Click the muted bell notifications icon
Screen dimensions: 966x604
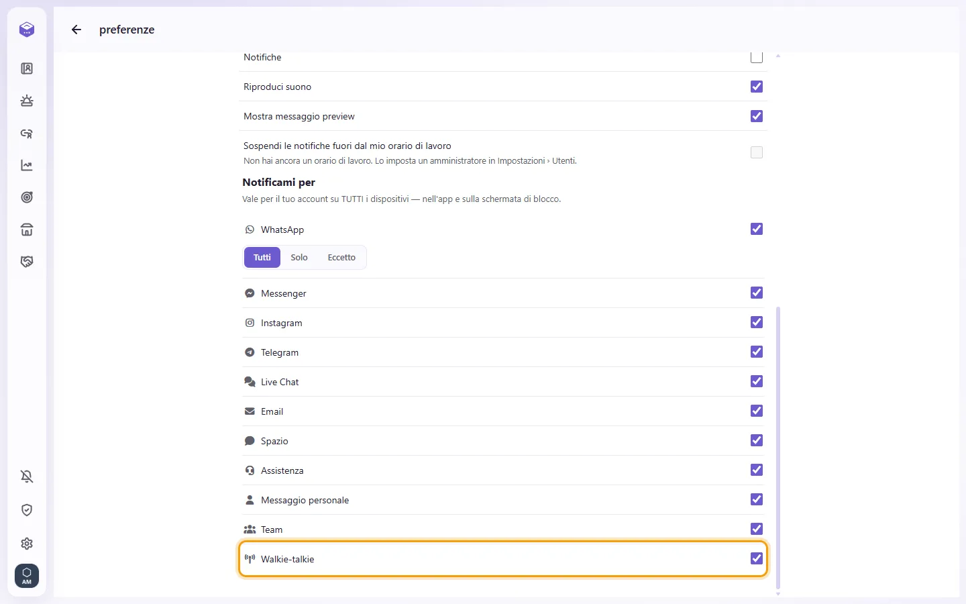pos(27,476)
